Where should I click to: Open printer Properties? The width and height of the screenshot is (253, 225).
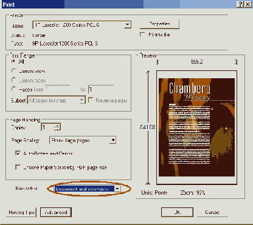[x=159, y=24]
